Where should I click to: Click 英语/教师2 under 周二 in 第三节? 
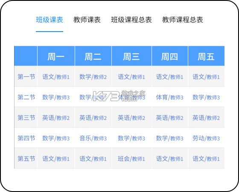coord(93,118)
